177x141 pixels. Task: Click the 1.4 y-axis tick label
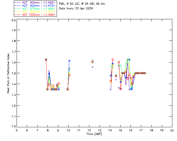(x=14, y=84)
